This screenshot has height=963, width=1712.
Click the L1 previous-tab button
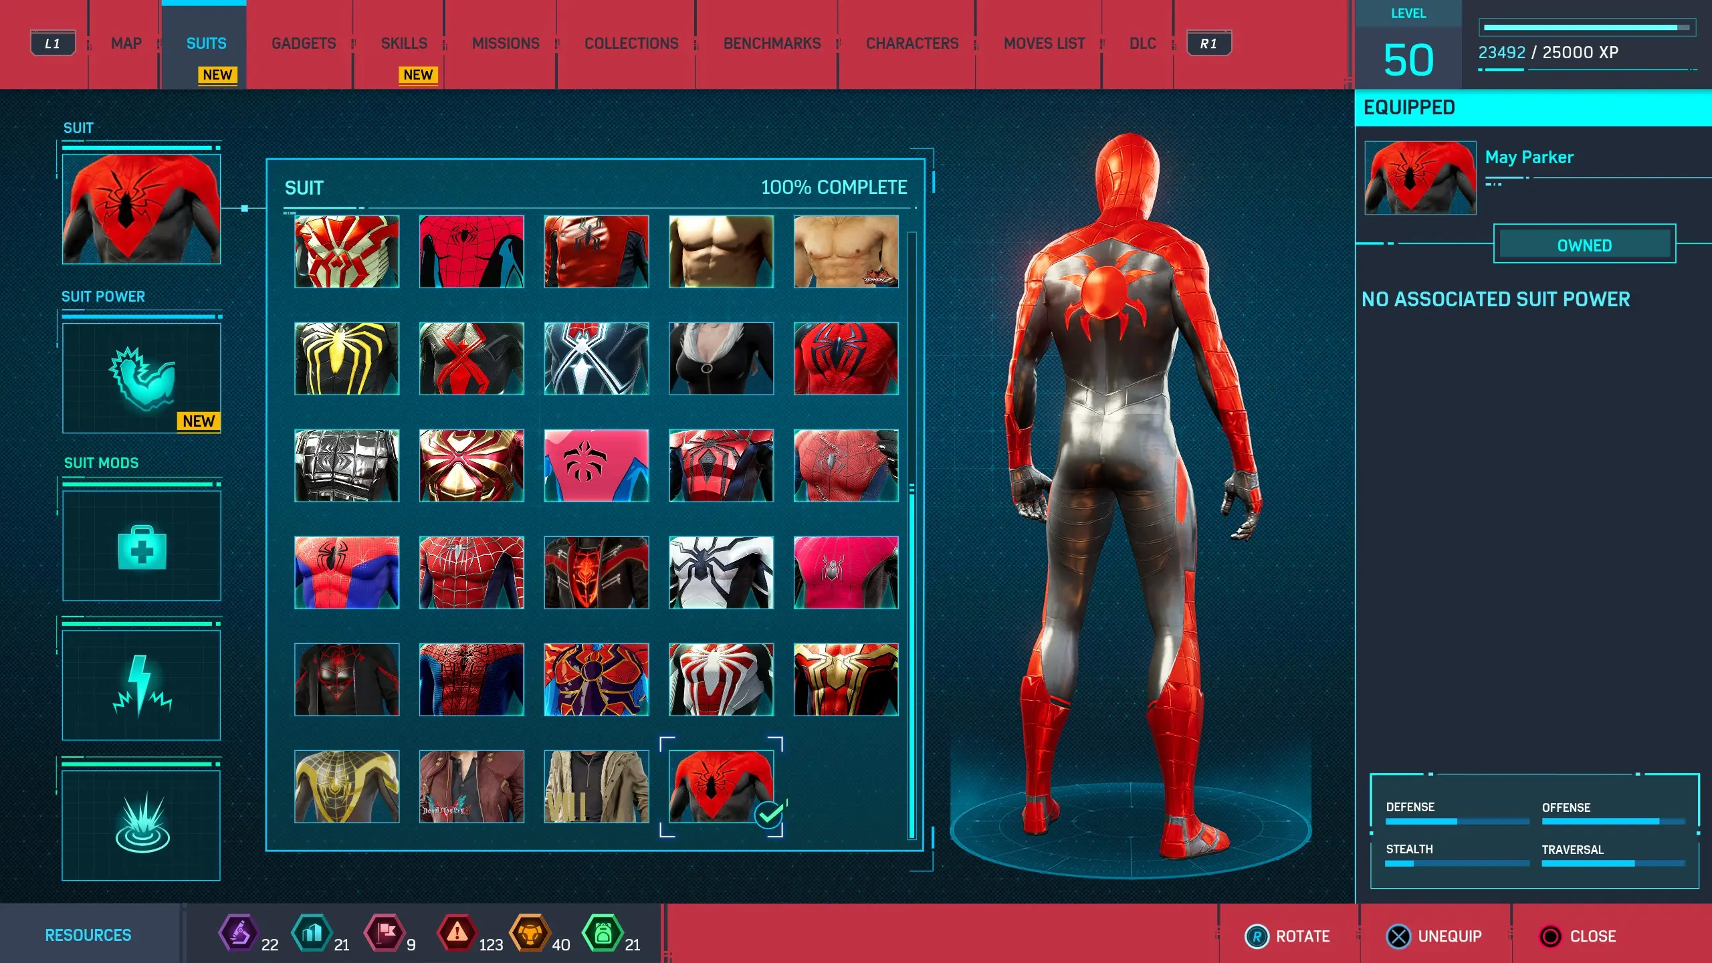click(x=53, y=43)
